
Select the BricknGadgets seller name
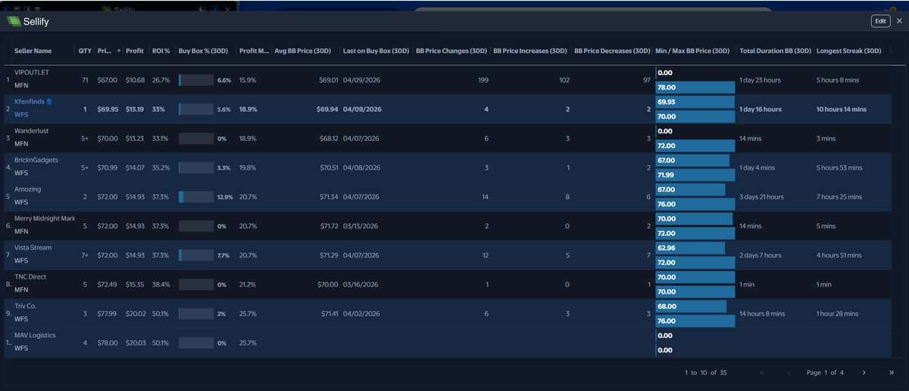pos(36,160)
